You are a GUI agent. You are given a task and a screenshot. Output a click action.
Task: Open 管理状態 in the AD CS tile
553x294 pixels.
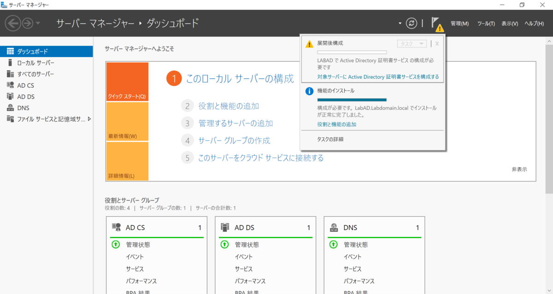[x=138, y=245]
